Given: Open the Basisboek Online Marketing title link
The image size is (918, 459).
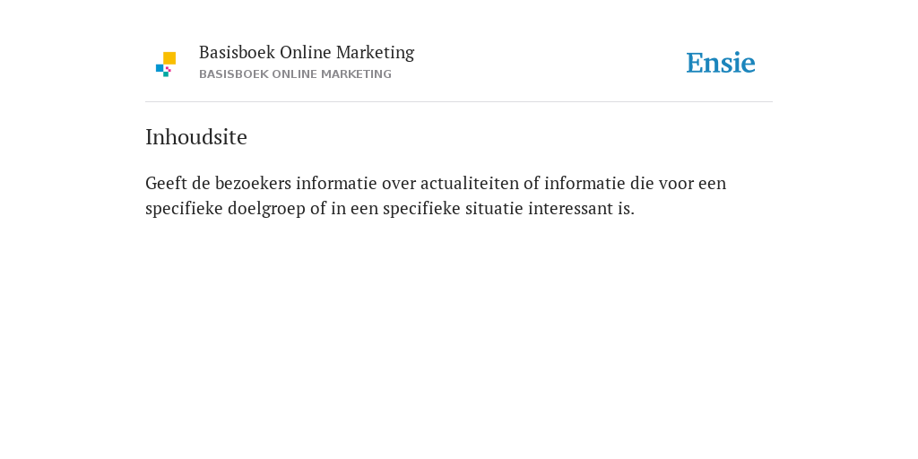Looking at the screenshot, I should [x=307, y=52].
